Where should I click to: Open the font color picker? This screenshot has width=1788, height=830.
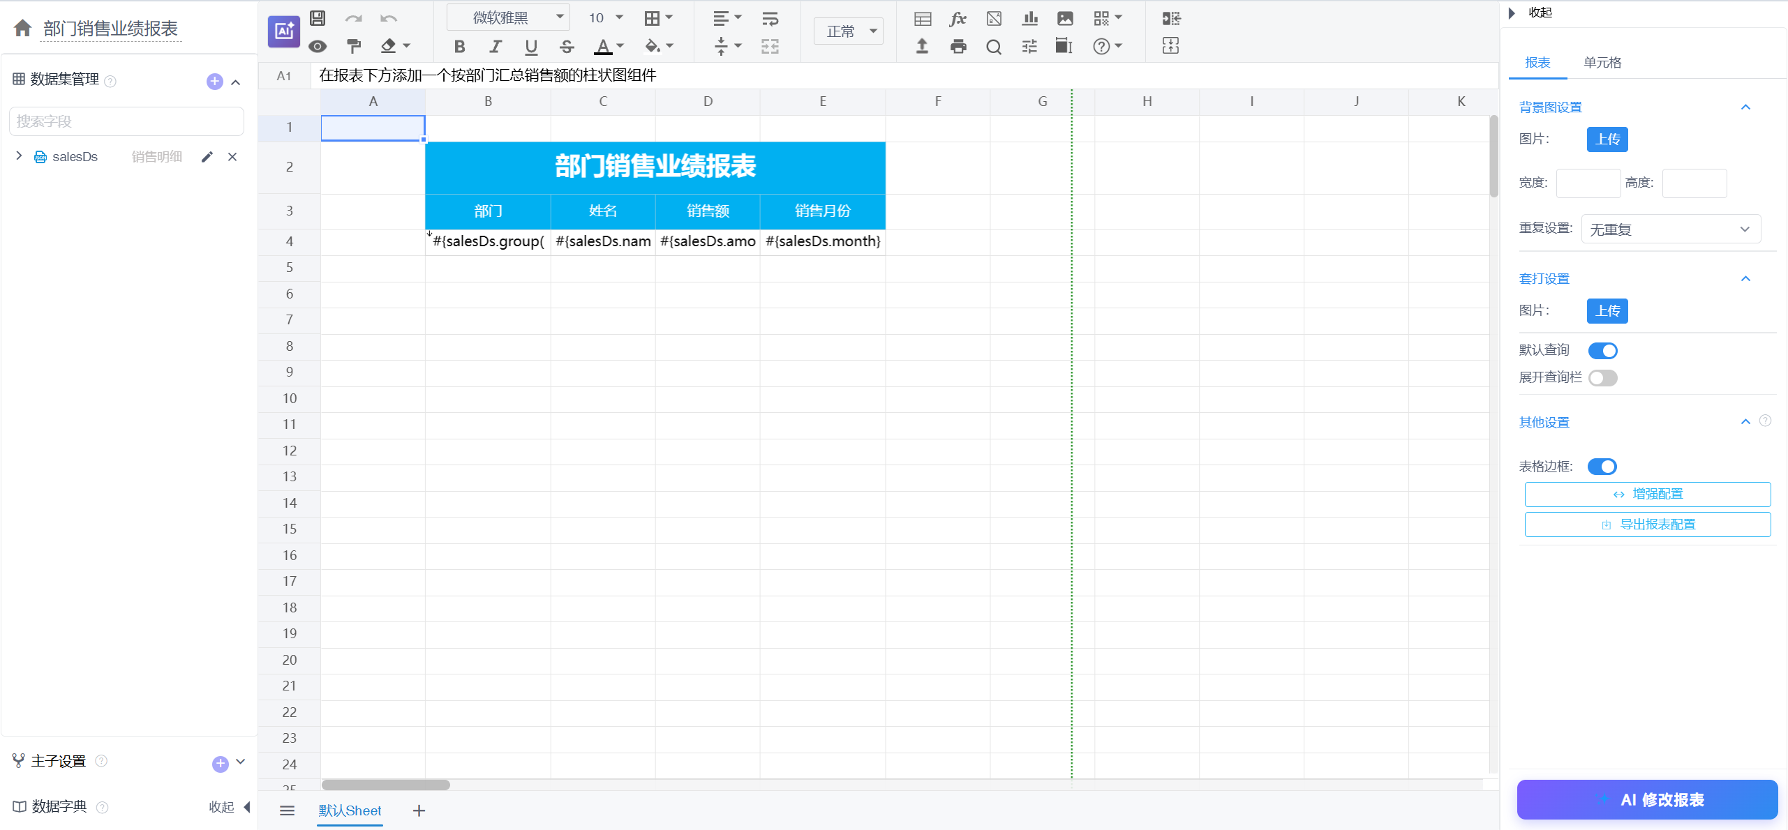pyautogui.click(x=609, y=47)
